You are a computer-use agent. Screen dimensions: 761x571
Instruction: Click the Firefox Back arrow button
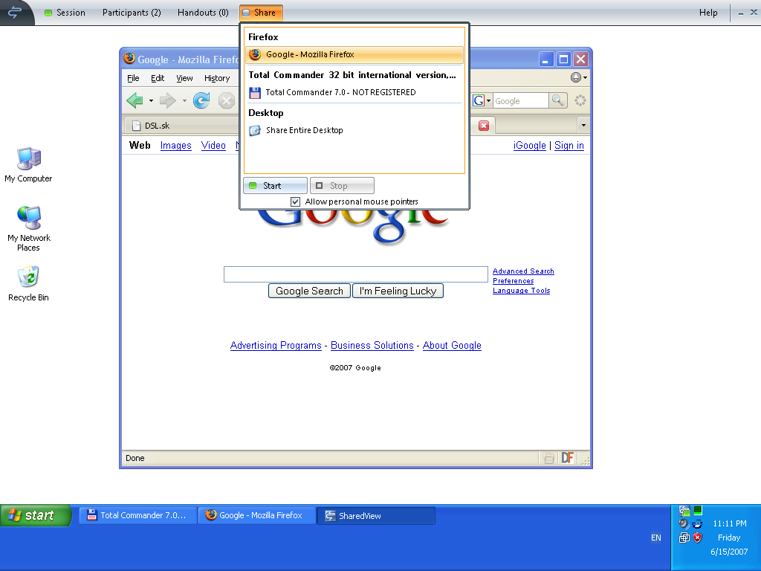(135, 101)
